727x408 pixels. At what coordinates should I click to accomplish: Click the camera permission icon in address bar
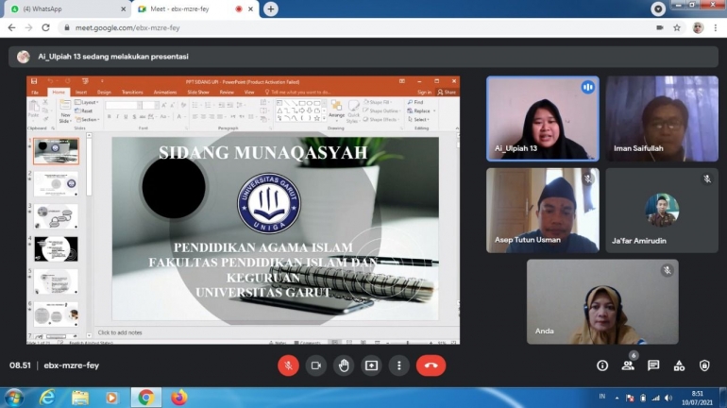pos(660,27)
